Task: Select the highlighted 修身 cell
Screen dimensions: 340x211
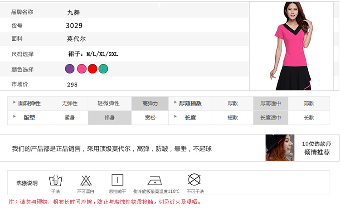Action: pos(110,118)
